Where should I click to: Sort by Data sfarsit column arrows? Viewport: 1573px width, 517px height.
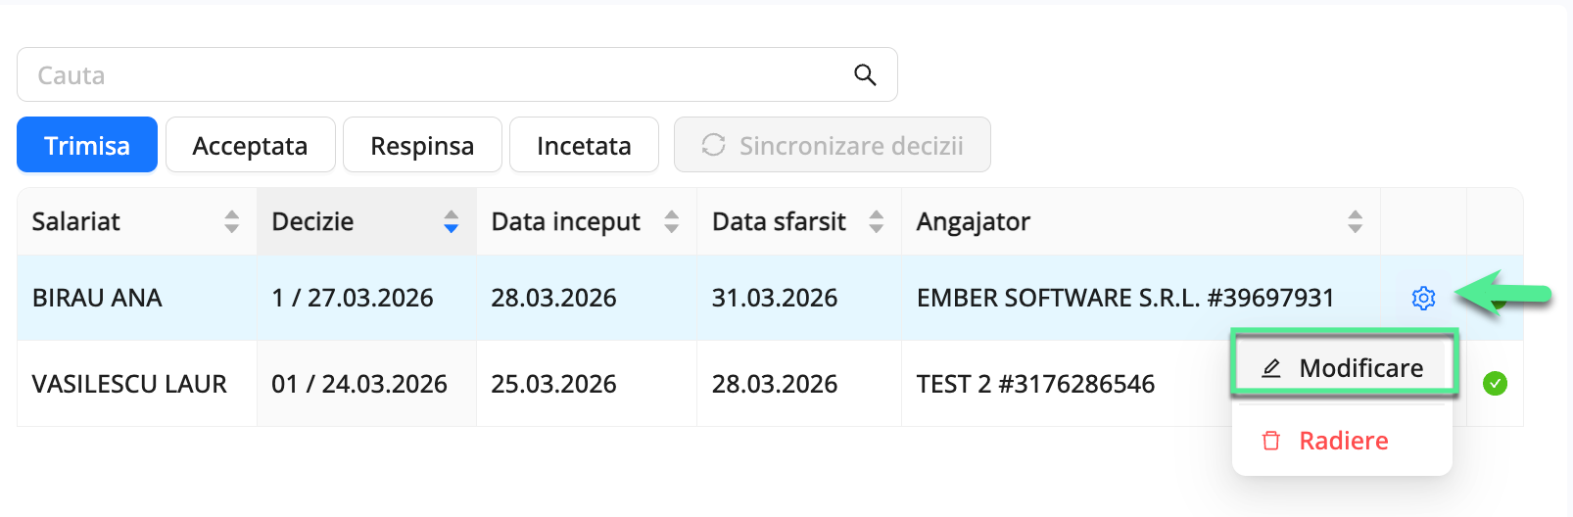pyautogui.click(x=876, y=221)
